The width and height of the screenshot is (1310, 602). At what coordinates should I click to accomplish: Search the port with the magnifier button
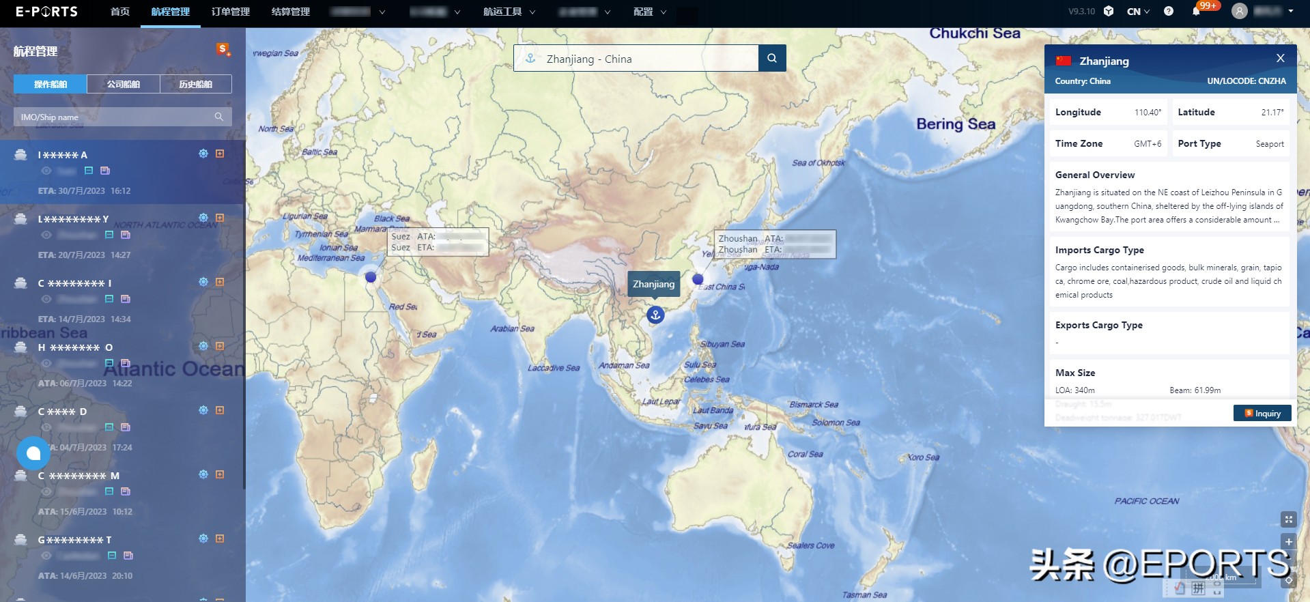pyautogui.click(x=772, y=58)
